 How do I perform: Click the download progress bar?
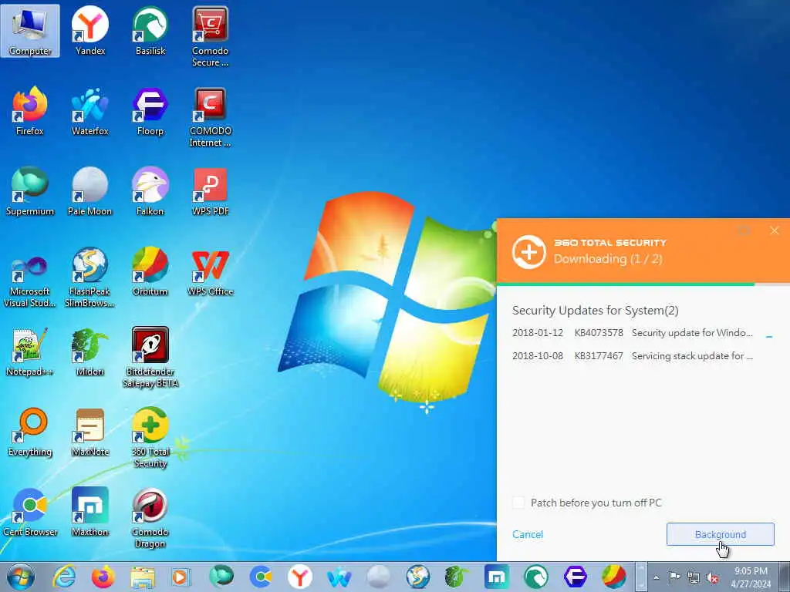click(643, 284)
